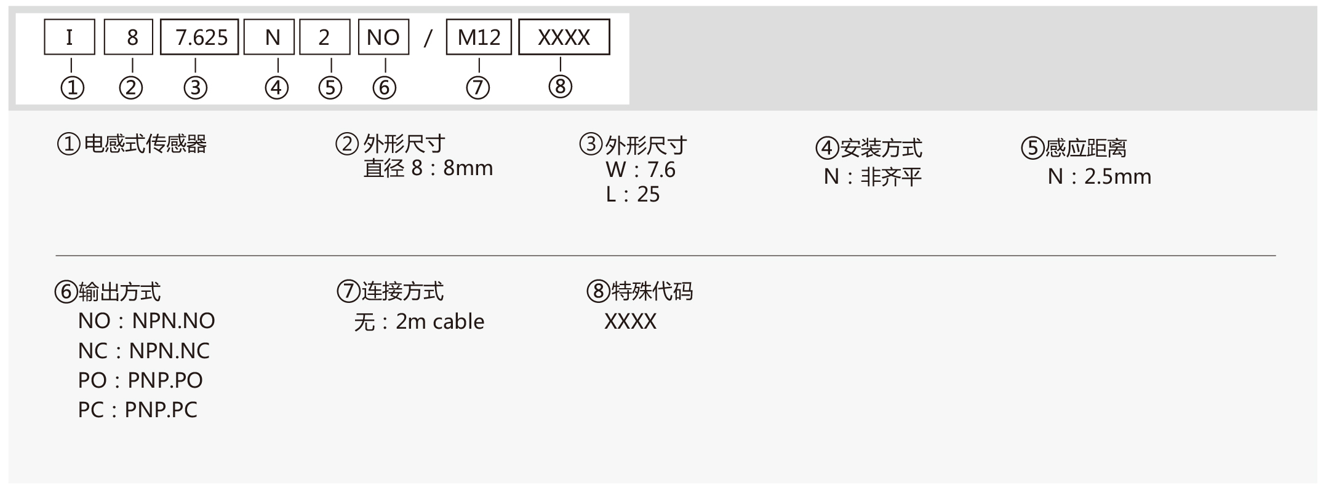Screen dimensions: 1326x494
Task: Click the circled number 2 marker
Action: [130, 88]
